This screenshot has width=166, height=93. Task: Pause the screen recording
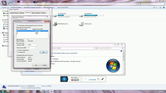click(64, 79)
